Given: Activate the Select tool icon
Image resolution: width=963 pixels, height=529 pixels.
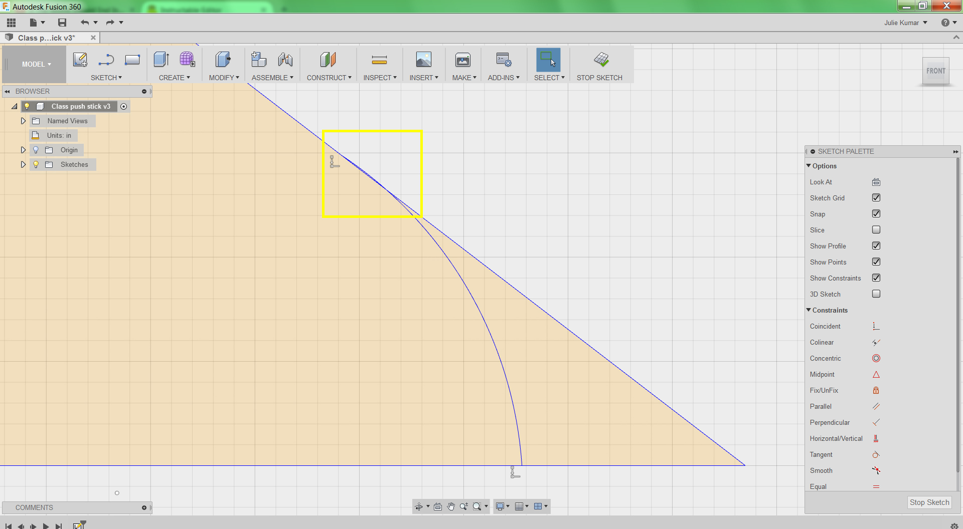Looking at the screenshot, I should tap(548, 60).
